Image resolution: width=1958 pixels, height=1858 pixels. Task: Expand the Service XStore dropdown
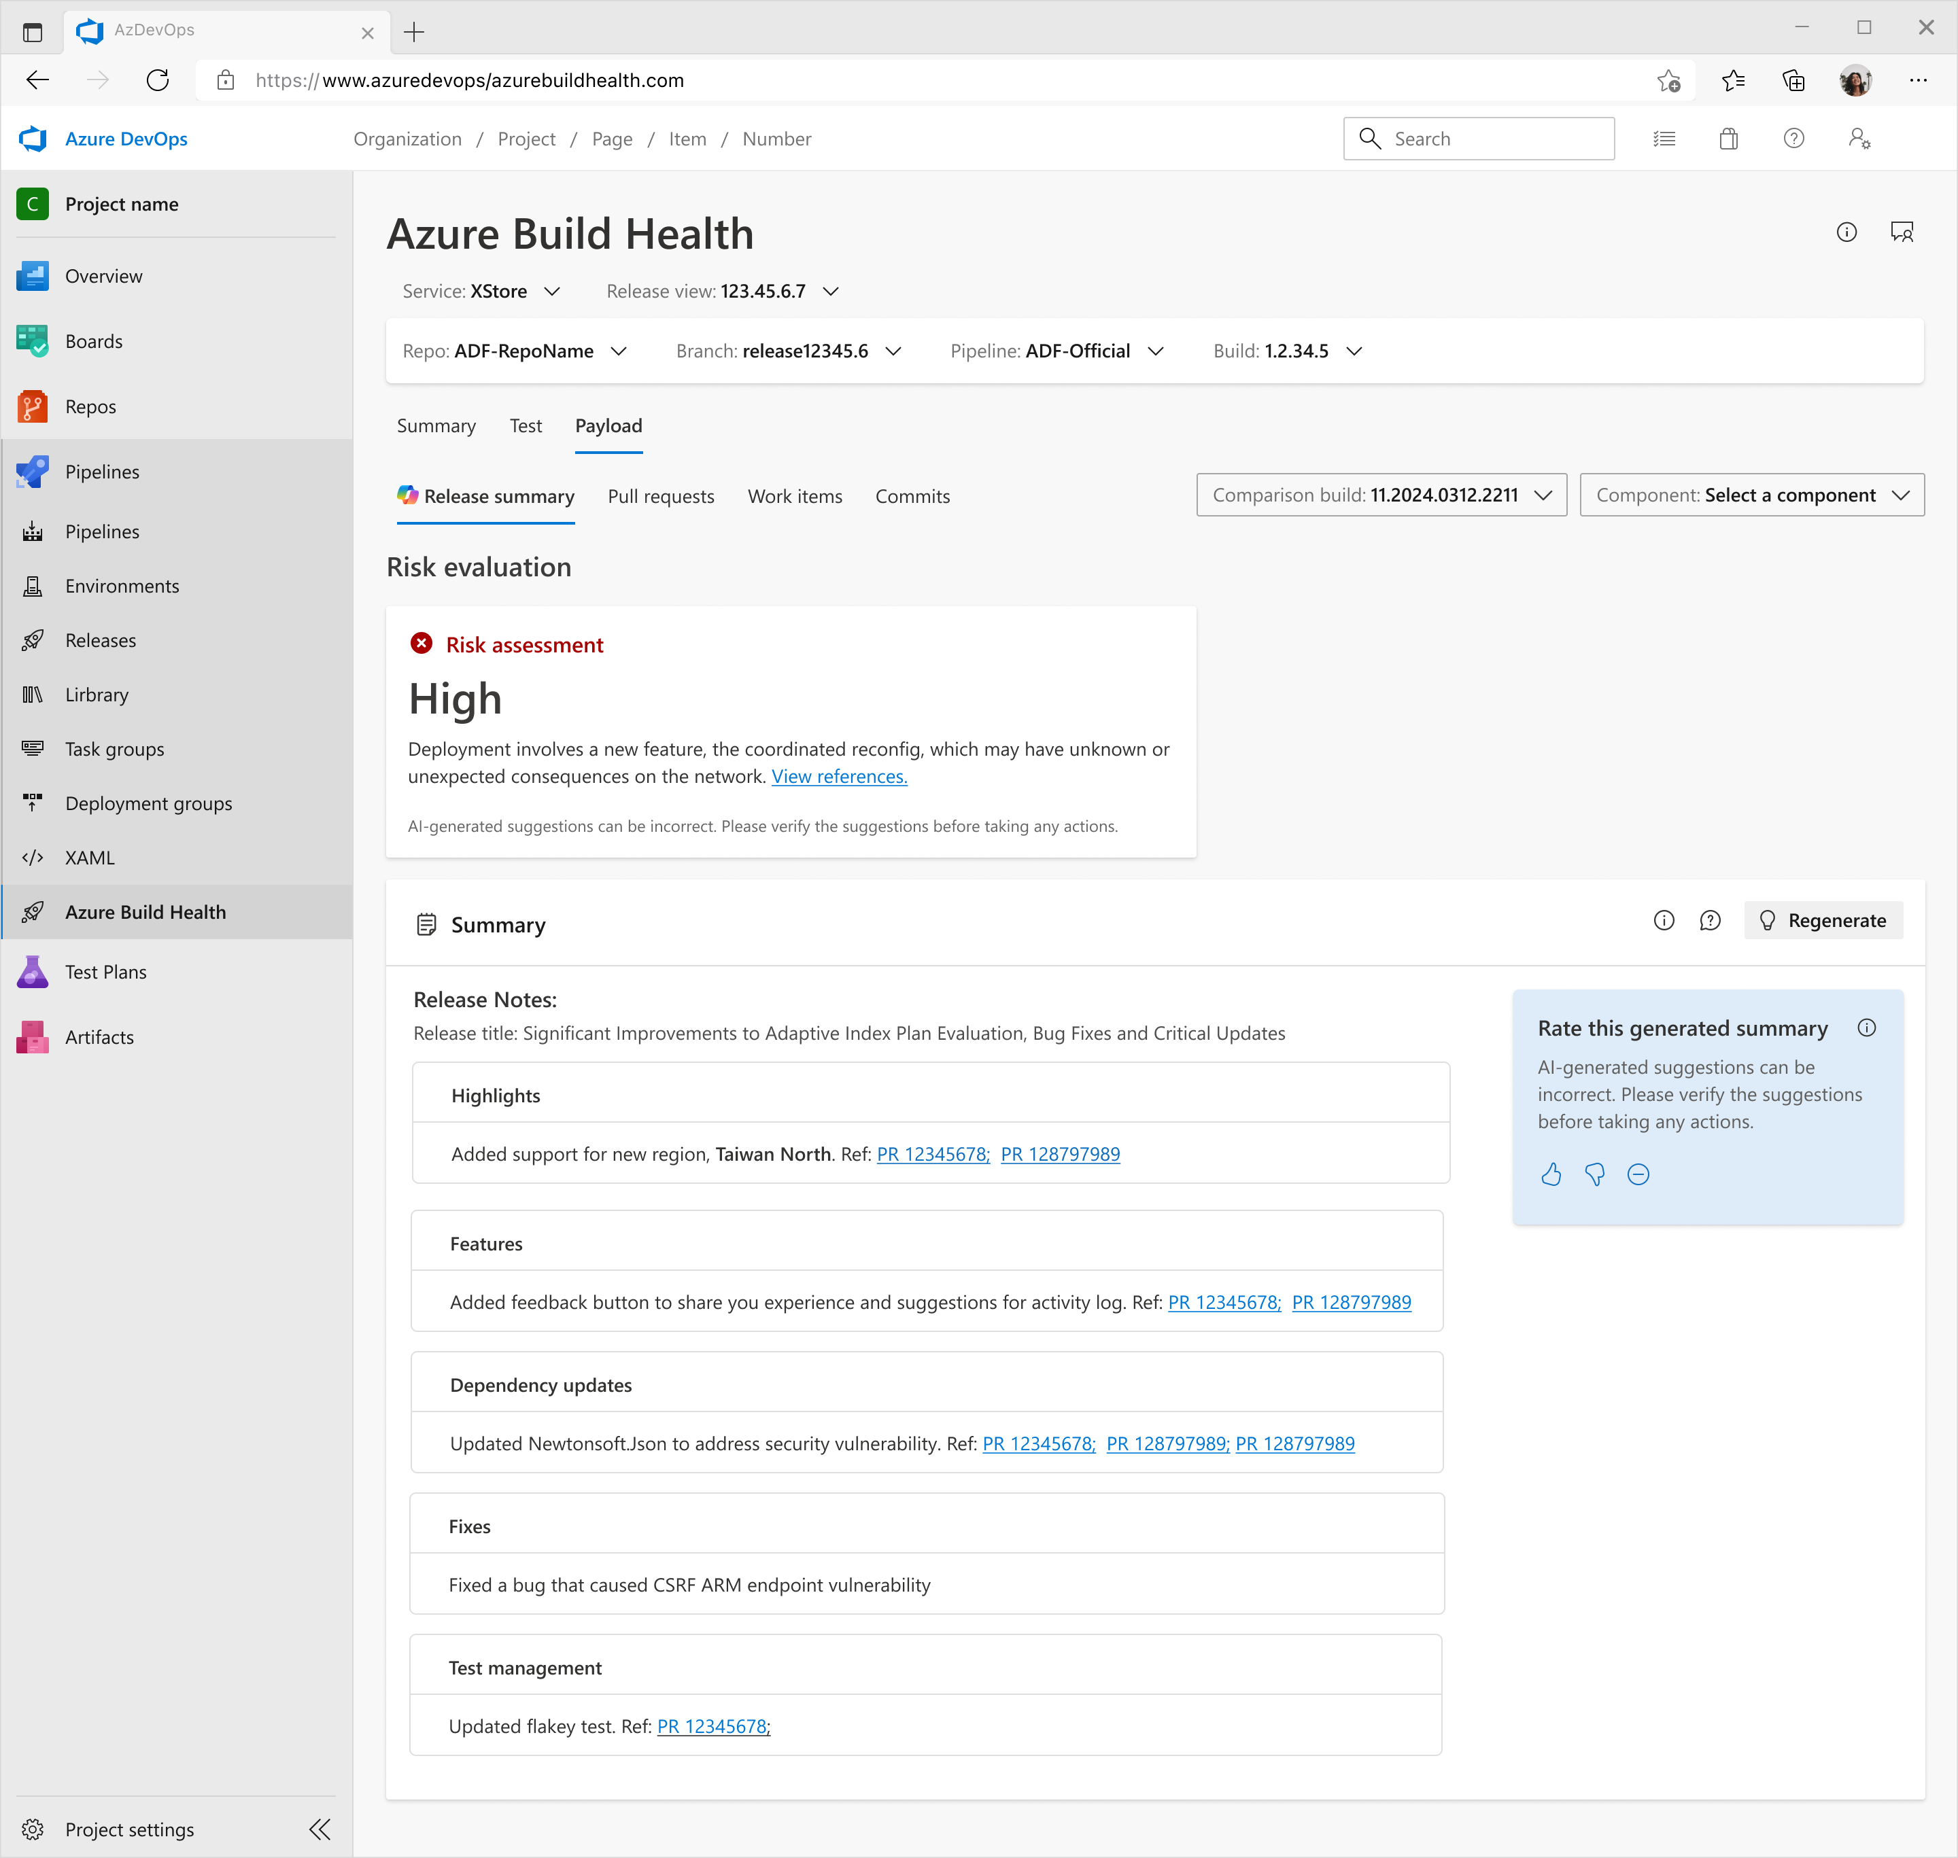tap(481, 291)
